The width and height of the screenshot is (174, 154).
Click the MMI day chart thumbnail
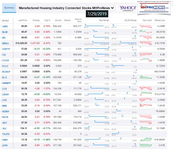[146, 106]
